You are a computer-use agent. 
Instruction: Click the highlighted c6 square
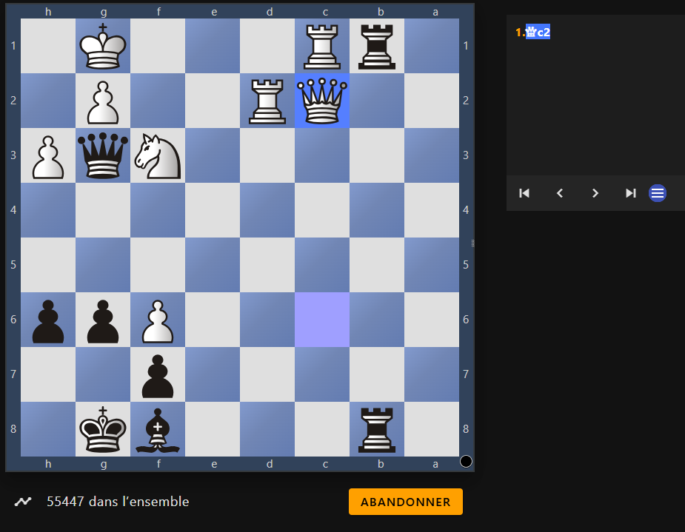pos(322,320)
